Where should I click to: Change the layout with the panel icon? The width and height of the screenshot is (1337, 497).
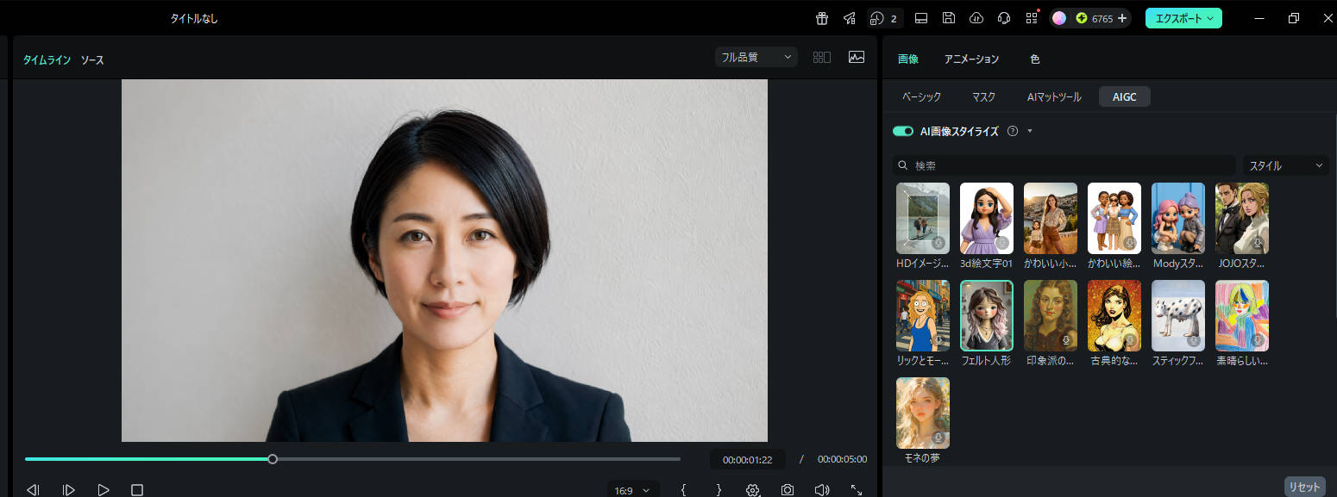click(921, 18)
